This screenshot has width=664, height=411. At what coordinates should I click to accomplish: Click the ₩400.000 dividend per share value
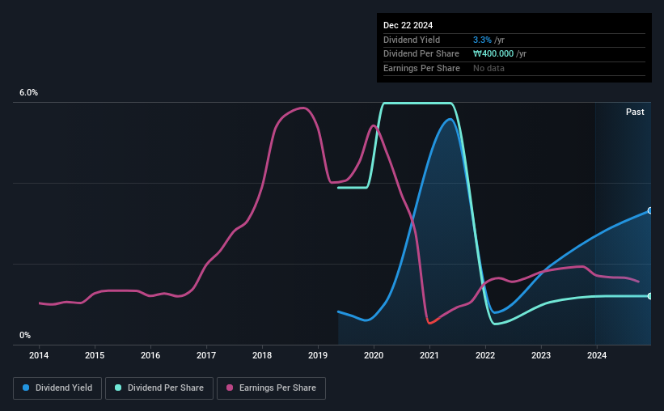[493, 54]
